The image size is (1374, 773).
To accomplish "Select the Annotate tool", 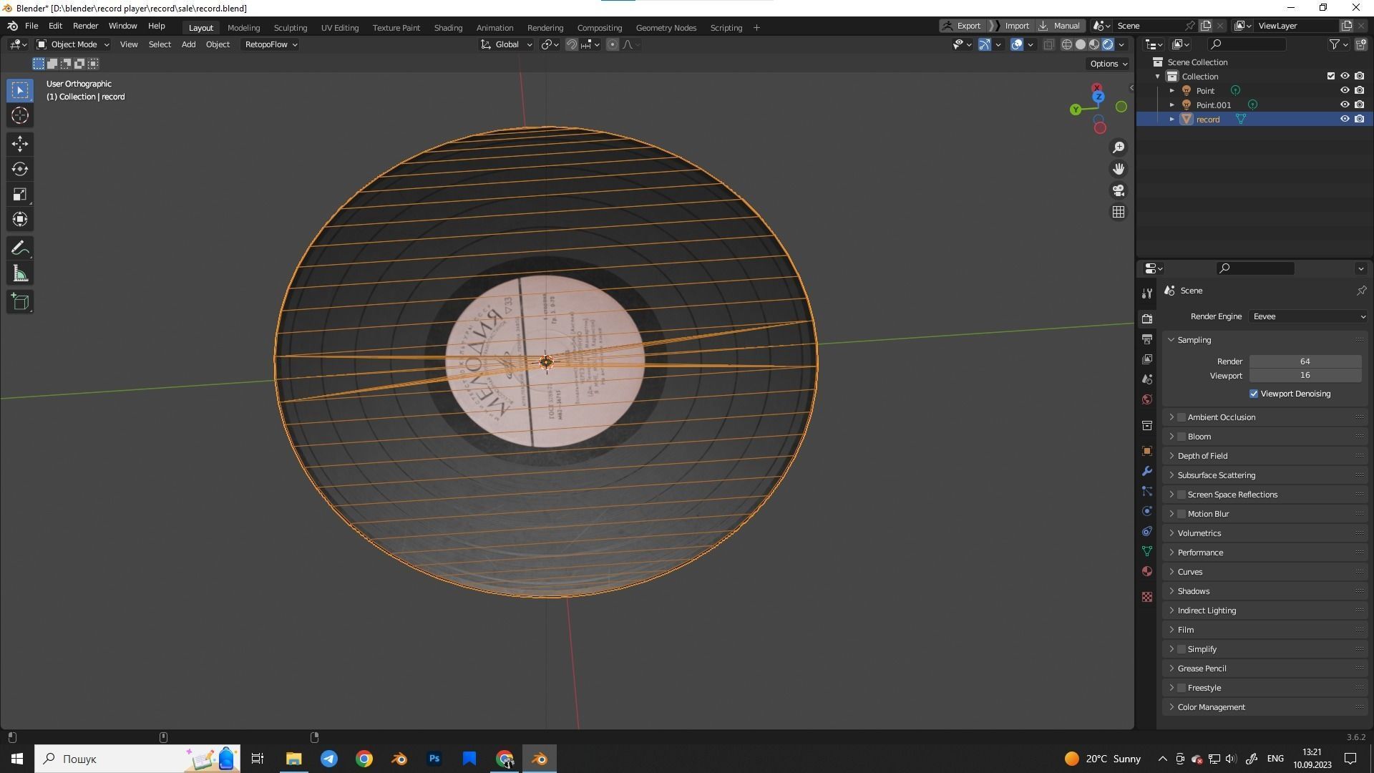I will coord(20,248).
